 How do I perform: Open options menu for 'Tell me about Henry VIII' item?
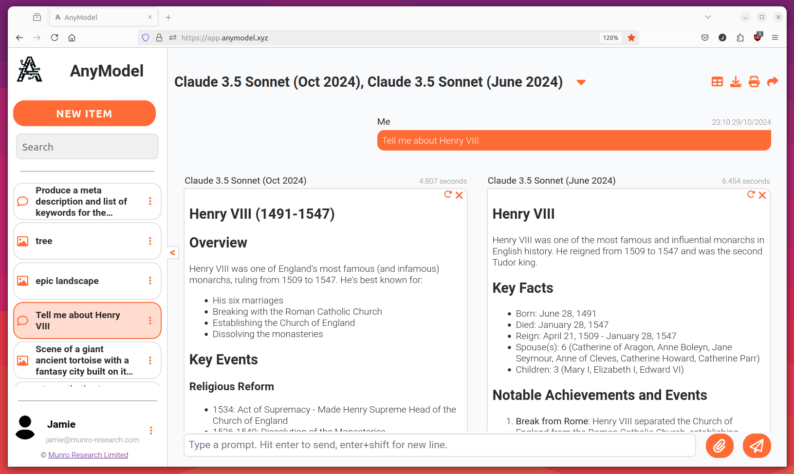pos(150,321)
